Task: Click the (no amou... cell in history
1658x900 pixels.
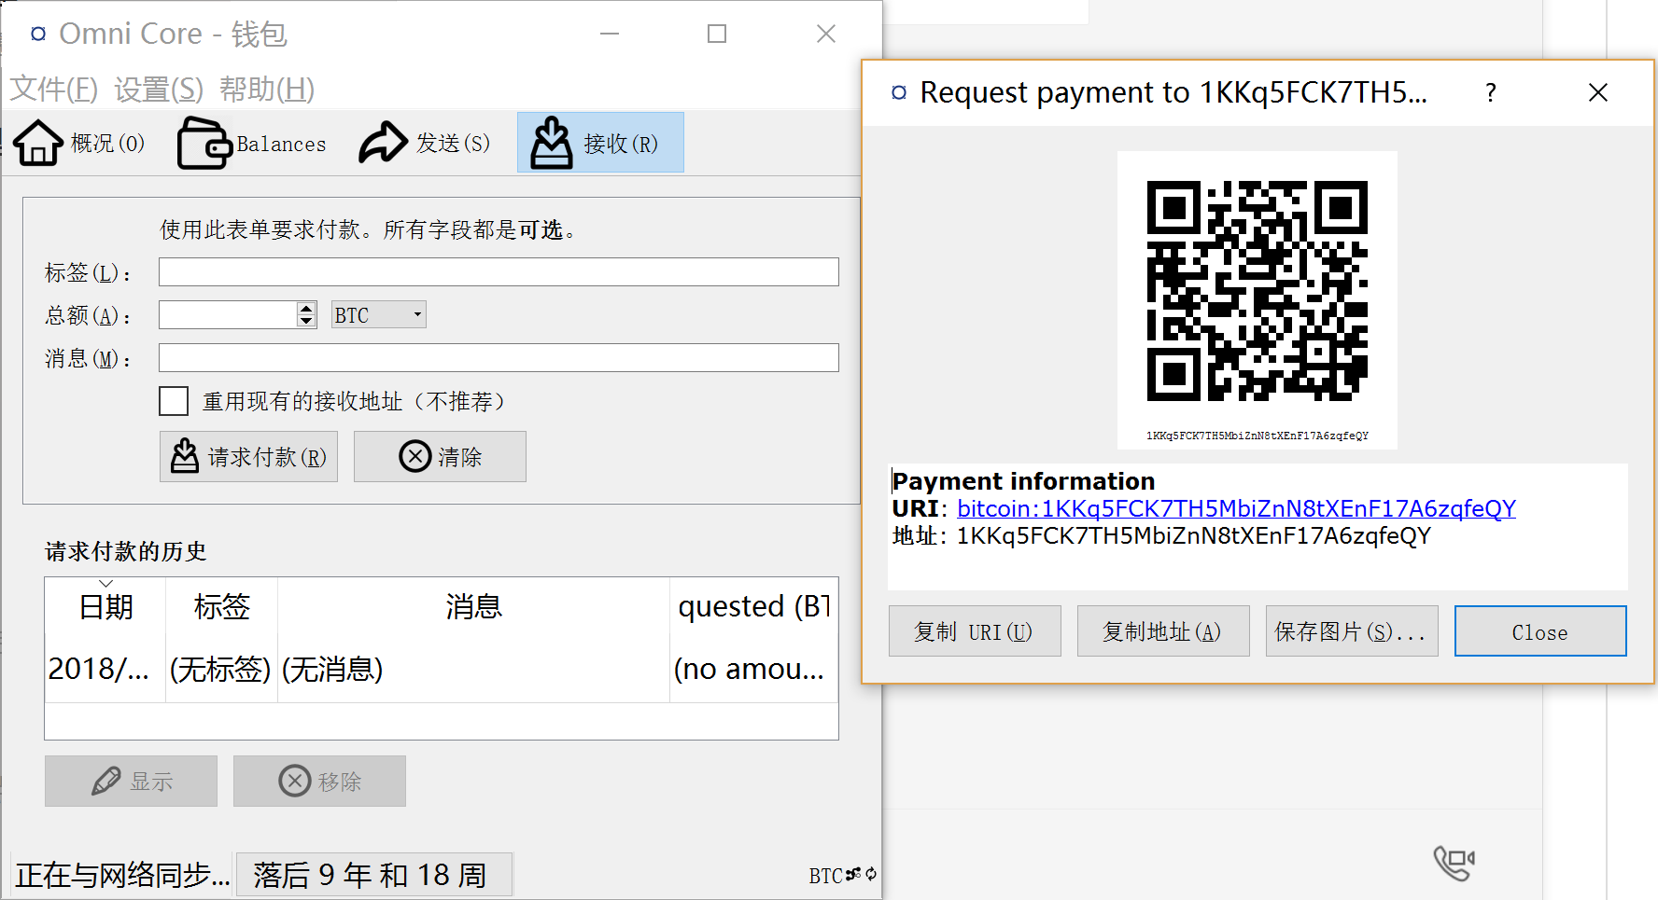Action: tap(753, 669)
